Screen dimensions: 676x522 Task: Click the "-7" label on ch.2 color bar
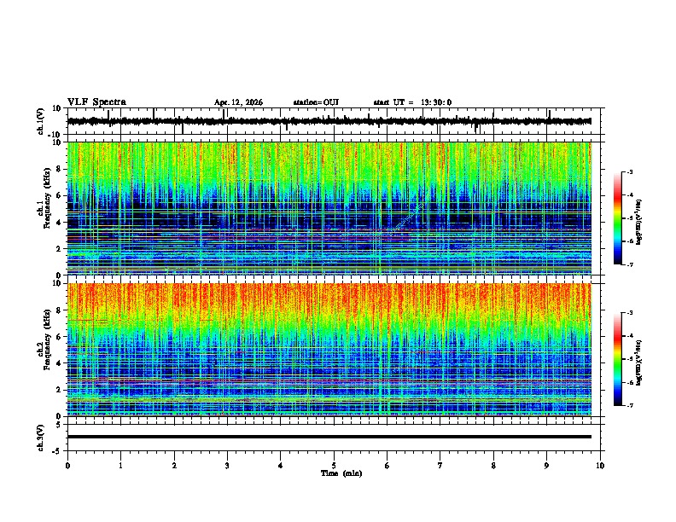[630, 406]
